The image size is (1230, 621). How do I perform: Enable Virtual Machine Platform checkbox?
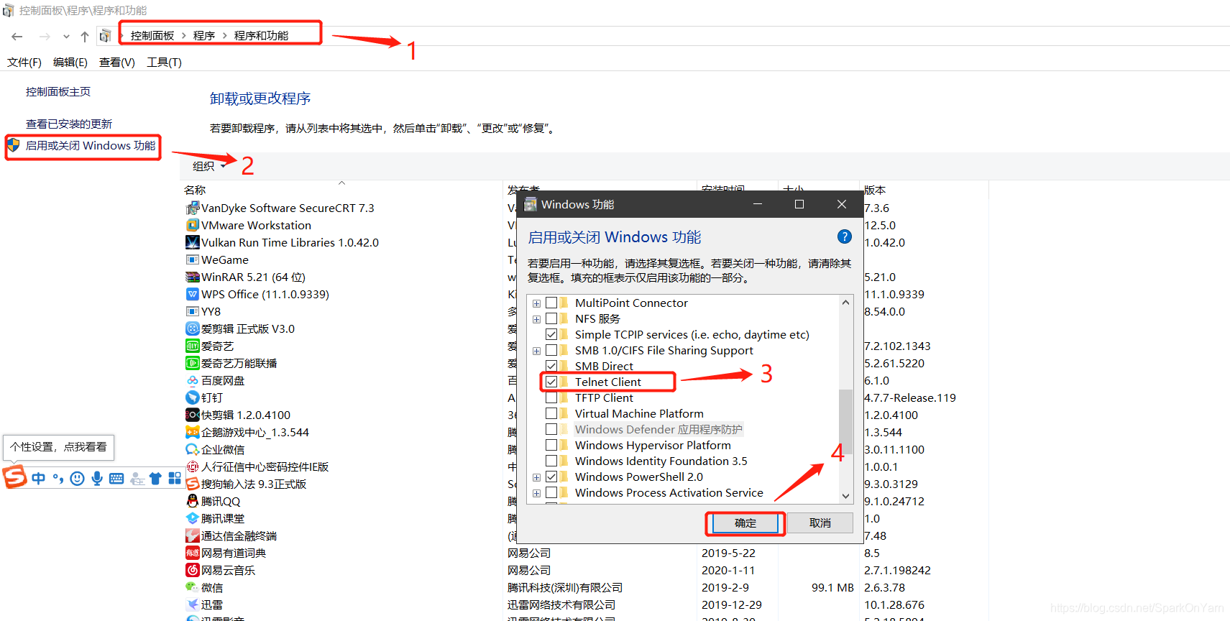[551, 414]
